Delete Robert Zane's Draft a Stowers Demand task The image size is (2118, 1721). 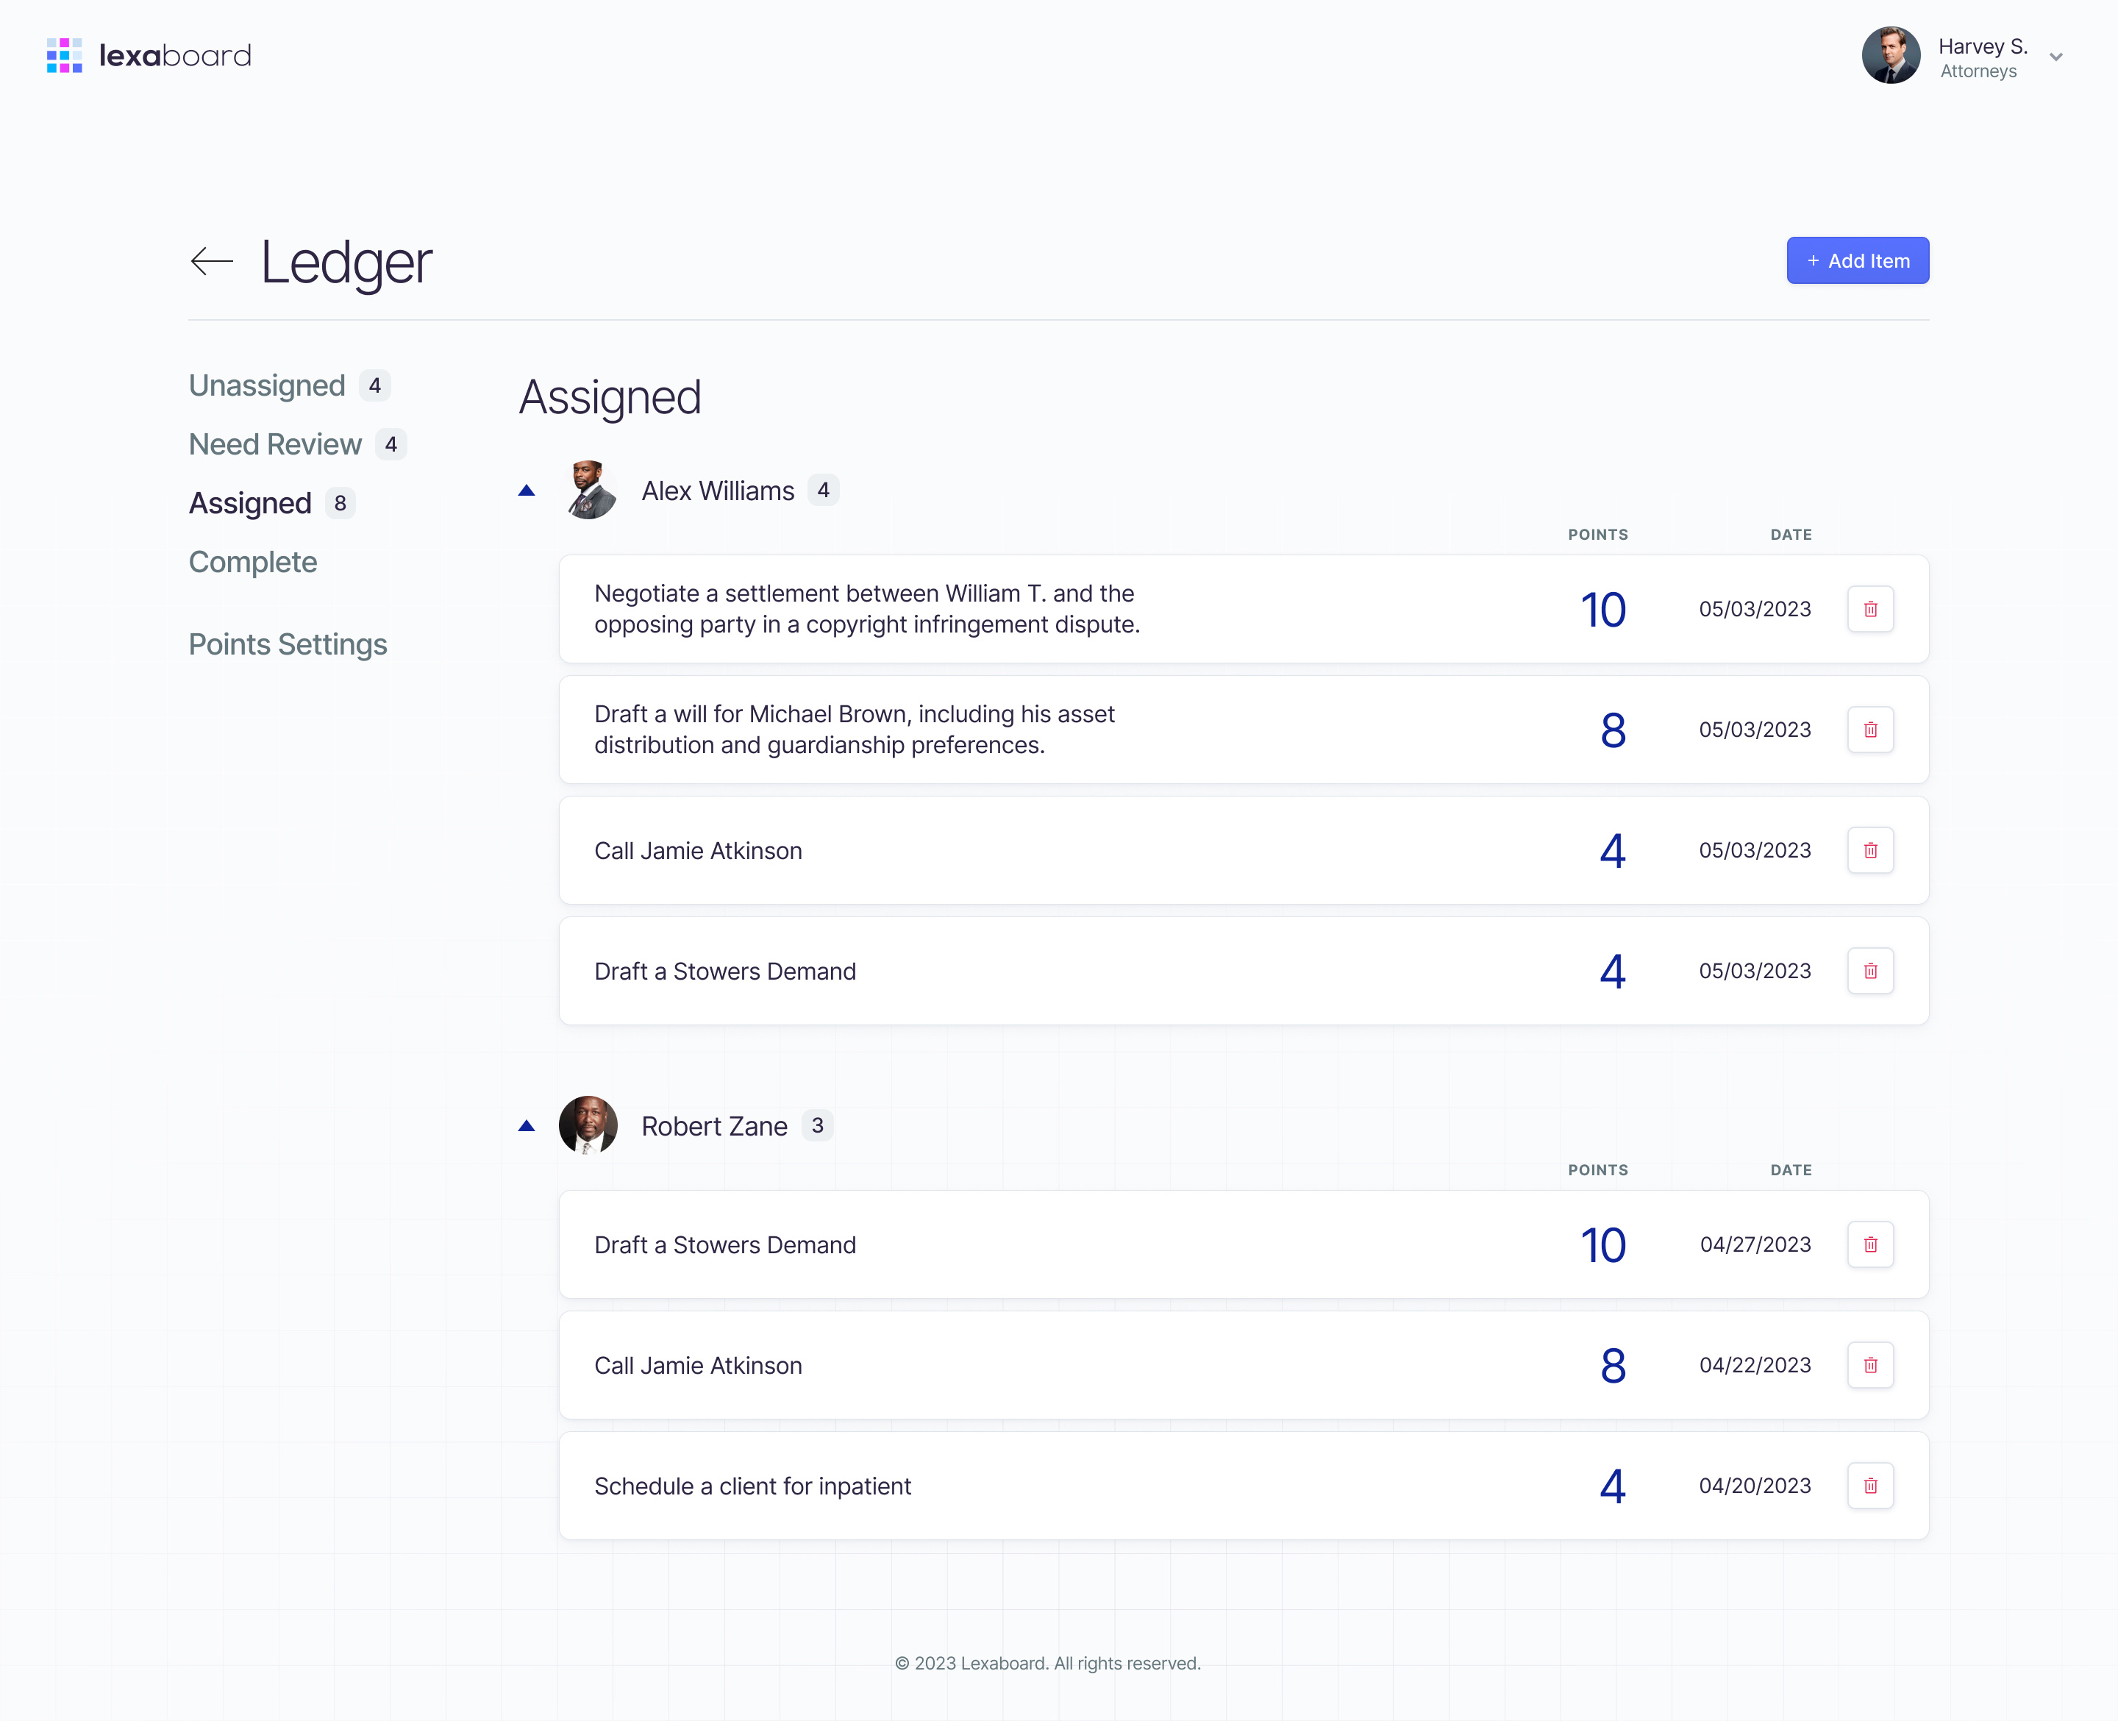(1870, 1244)
